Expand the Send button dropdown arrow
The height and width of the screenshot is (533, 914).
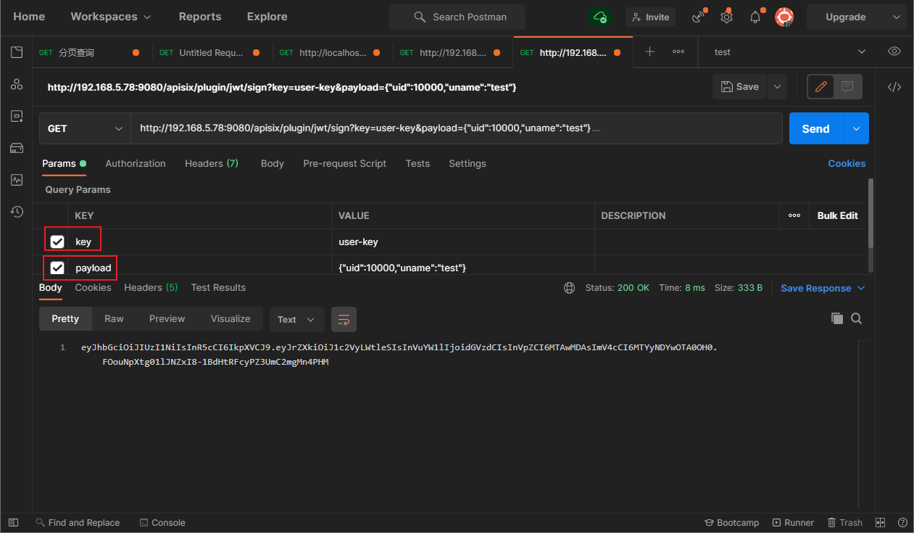pos(856,128)
